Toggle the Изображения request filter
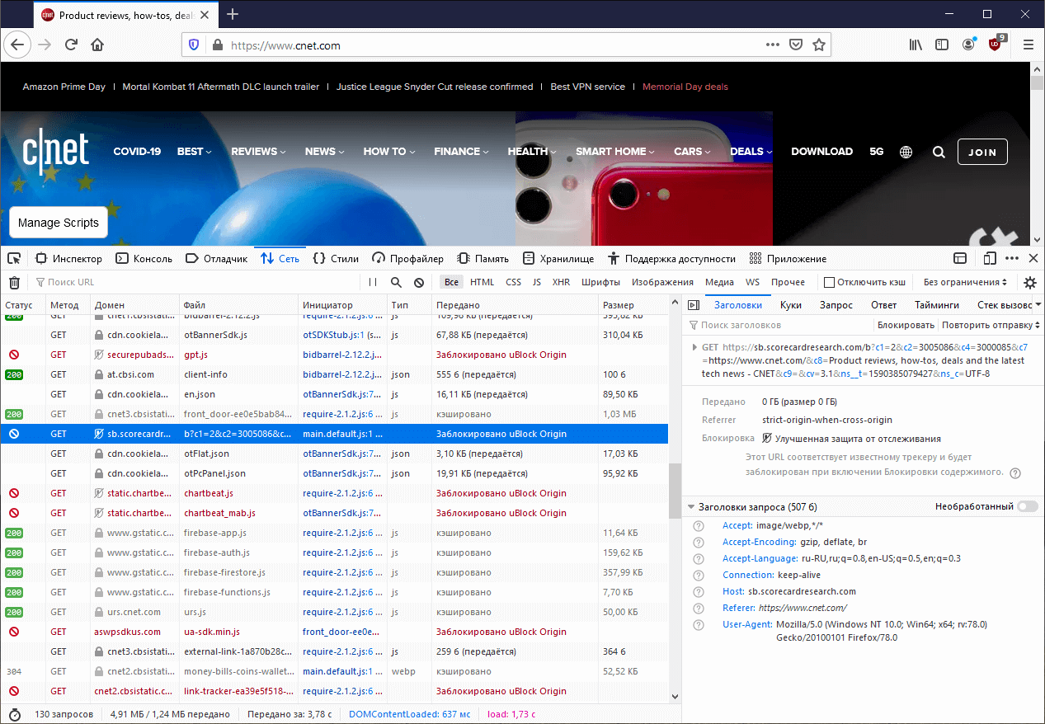The image size is (1045, 724). coord(662,282)
